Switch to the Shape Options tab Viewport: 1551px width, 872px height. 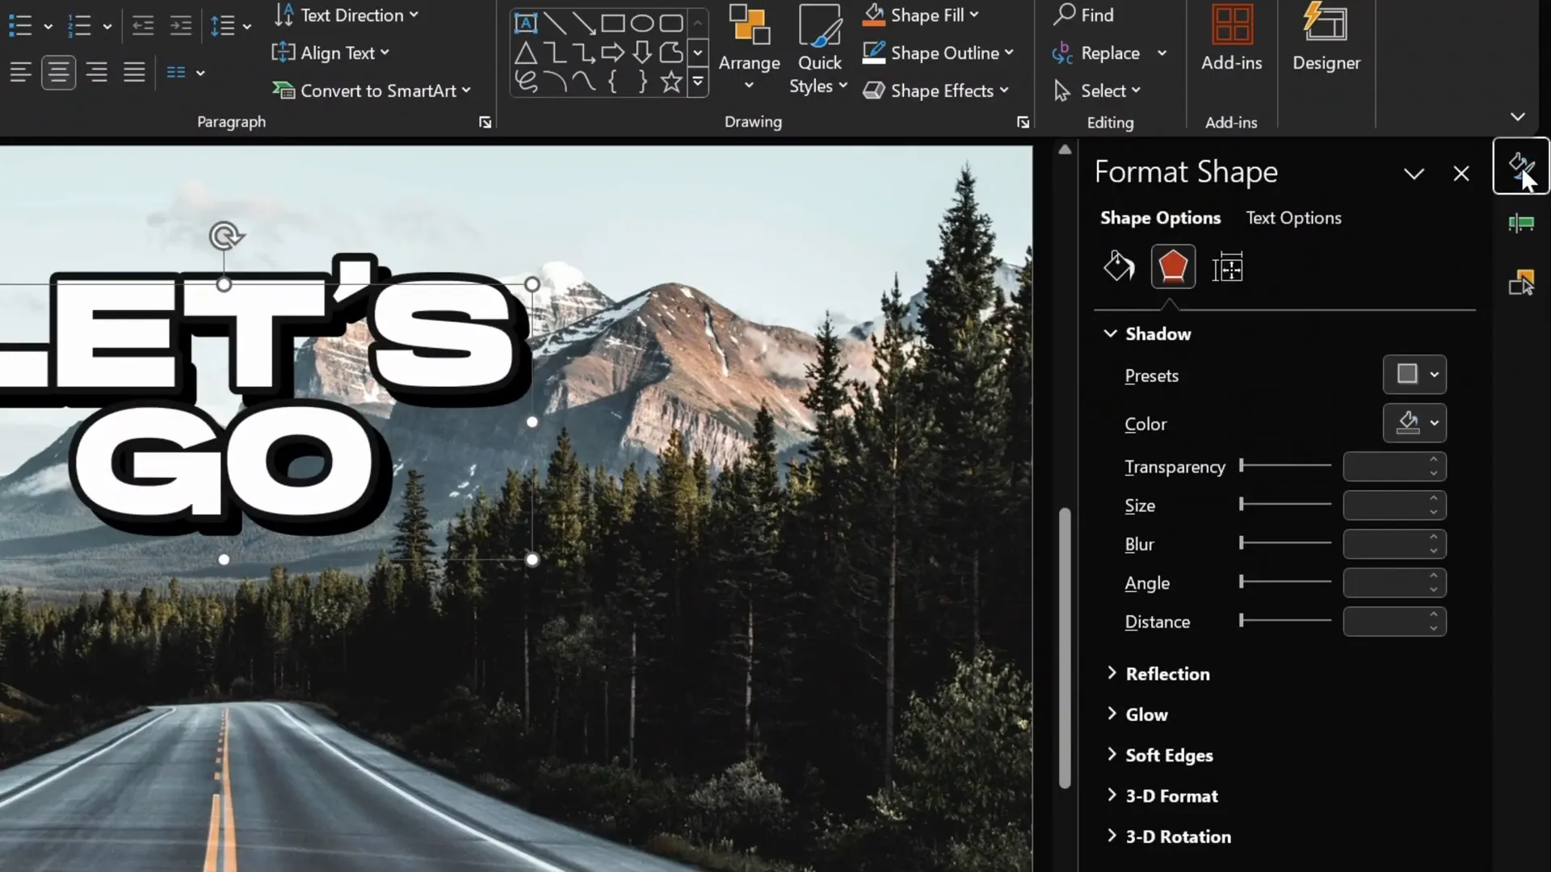point(1160,218)
